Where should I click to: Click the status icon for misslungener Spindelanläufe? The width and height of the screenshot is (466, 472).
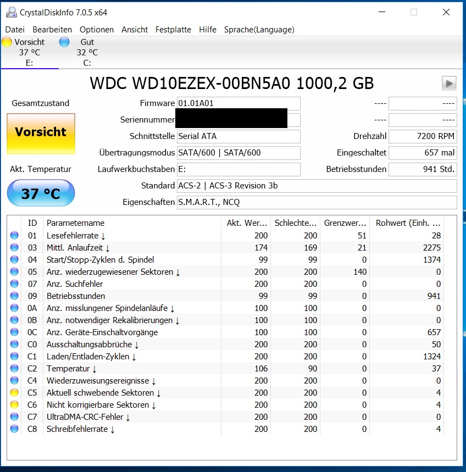[14, 308]
